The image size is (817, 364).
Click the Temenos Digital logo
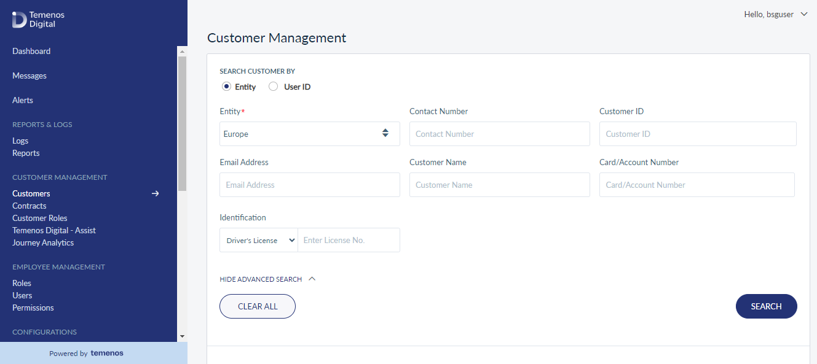pos(38,19)
